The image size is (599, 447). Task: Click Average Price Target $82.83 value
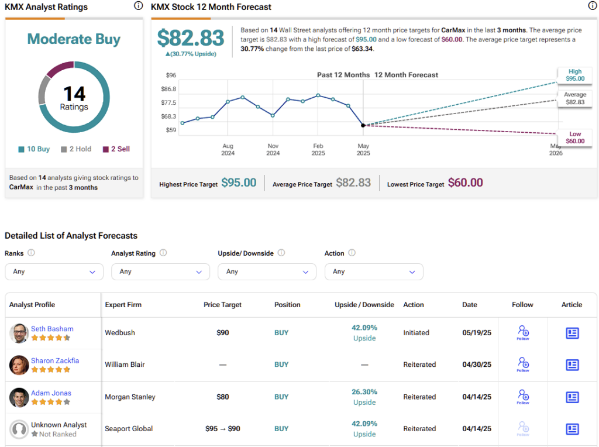click(x=353, y=183)
